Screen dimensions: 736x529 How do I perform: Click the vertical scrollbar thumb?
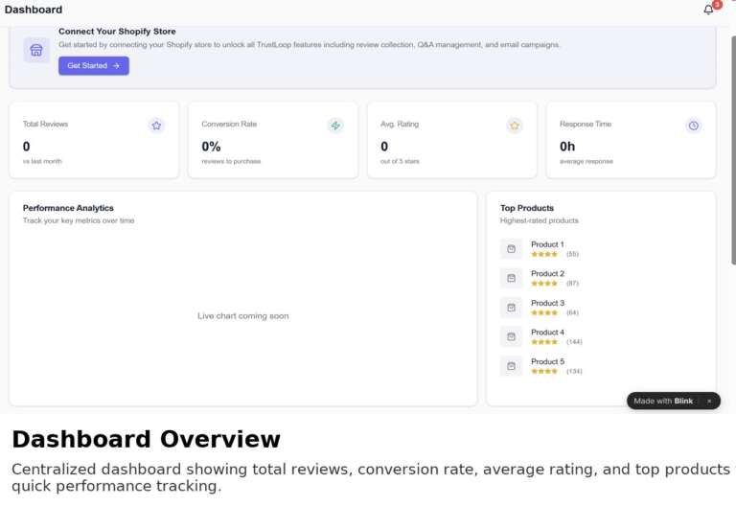[733, 150]
